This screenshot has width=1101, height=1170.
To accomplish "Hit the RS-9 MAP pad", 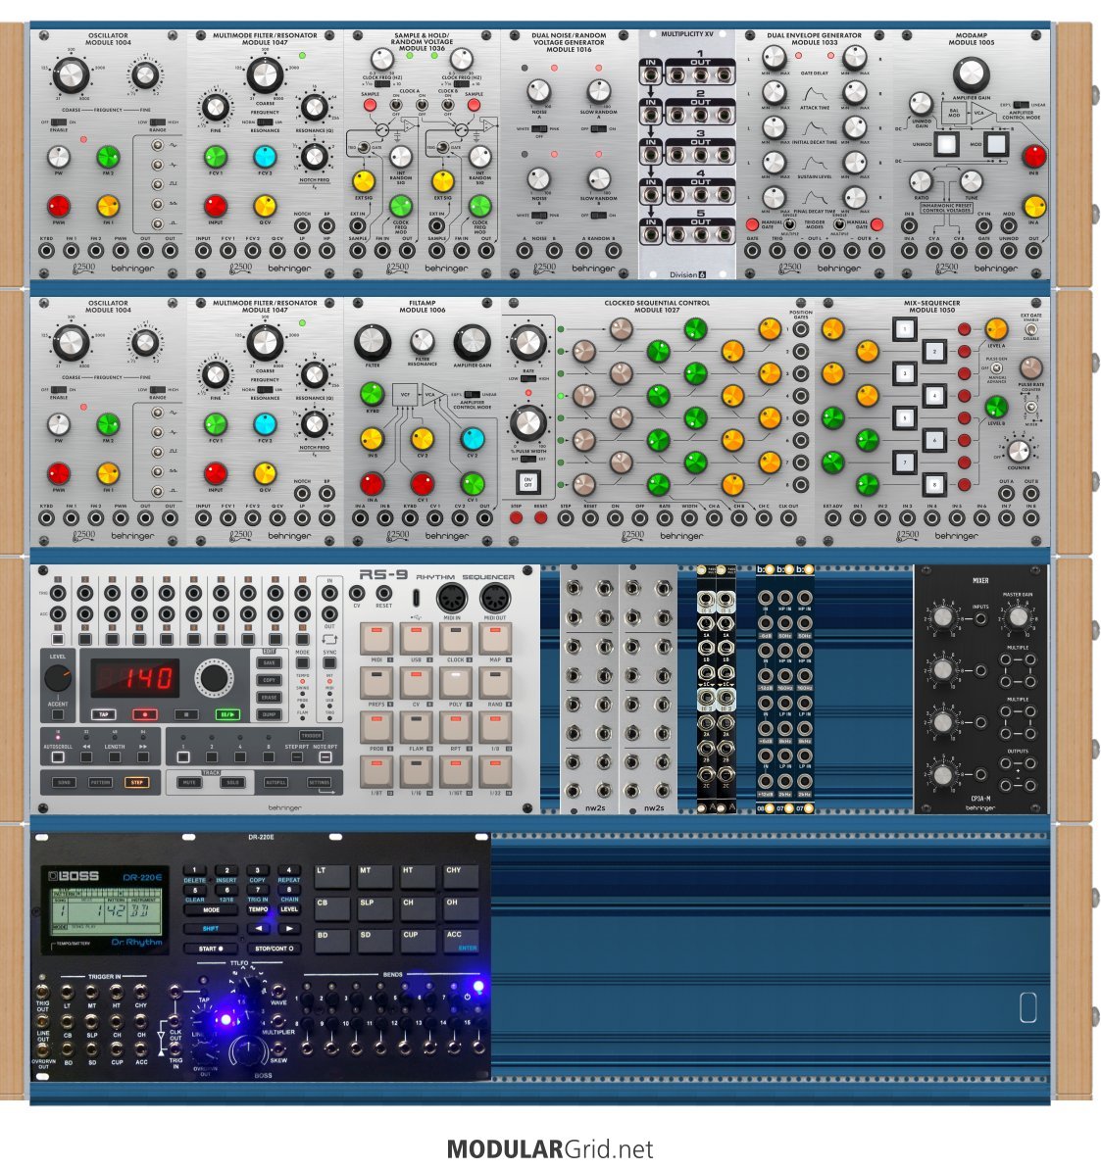I will tap(494, 639).
